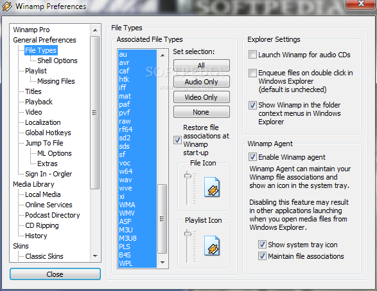Select the avr file type

click(x=137, y=62)
